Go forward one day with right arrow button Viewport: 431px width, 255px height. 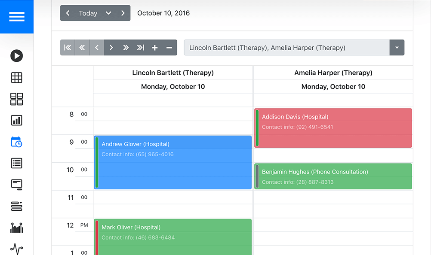point(123,13)
